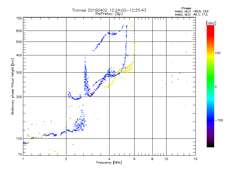Click the black bottom of the colorbar
230x173 pixels.
pyautogui.click(x=210, y=146)
